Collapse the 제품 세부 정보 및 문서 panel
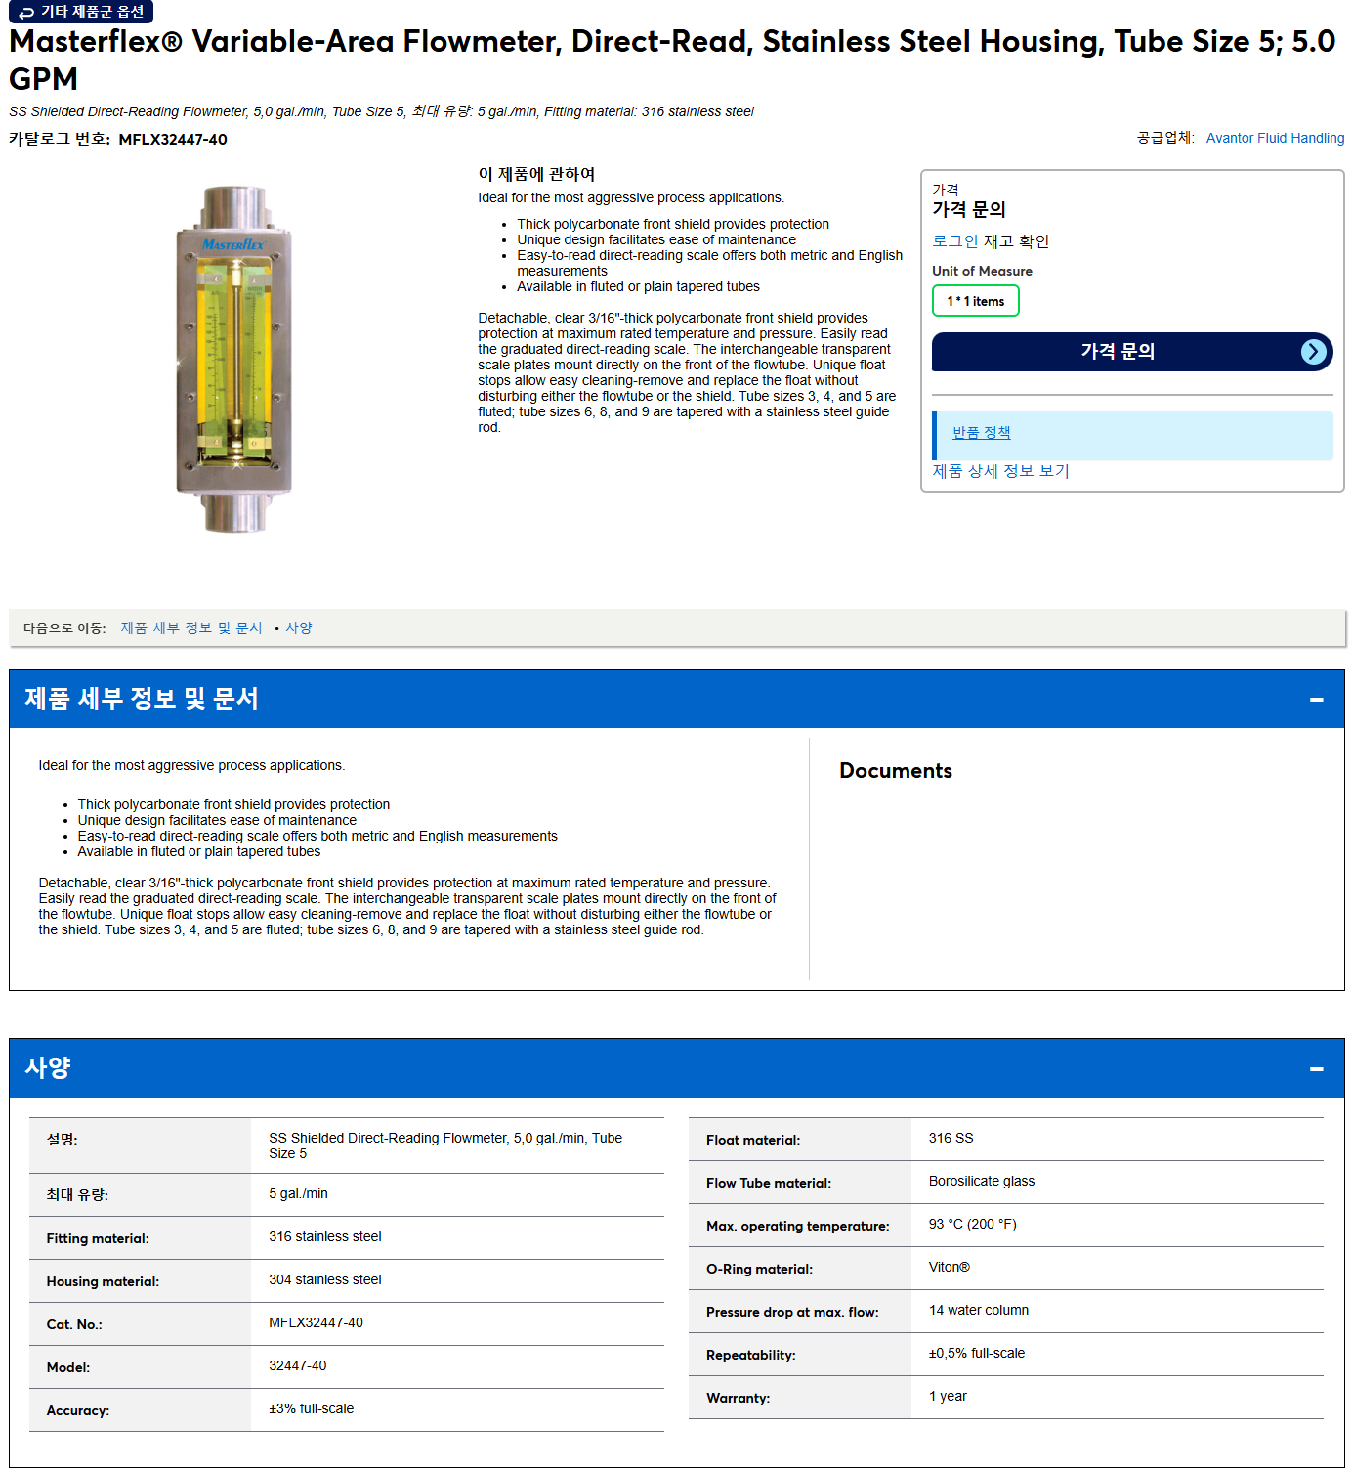Screen dimensions: 1352x1469 point(1316,699)
